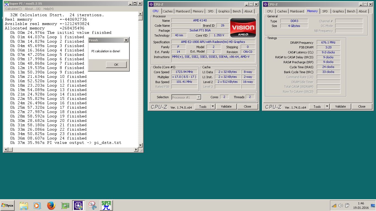The image size is (376, 211).
Task: Select CPU tab in right CPU-Z window
Action: click(270, 11)
